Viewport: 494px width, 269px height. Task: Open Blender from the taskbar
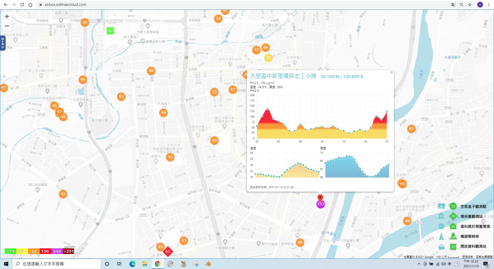208,264
